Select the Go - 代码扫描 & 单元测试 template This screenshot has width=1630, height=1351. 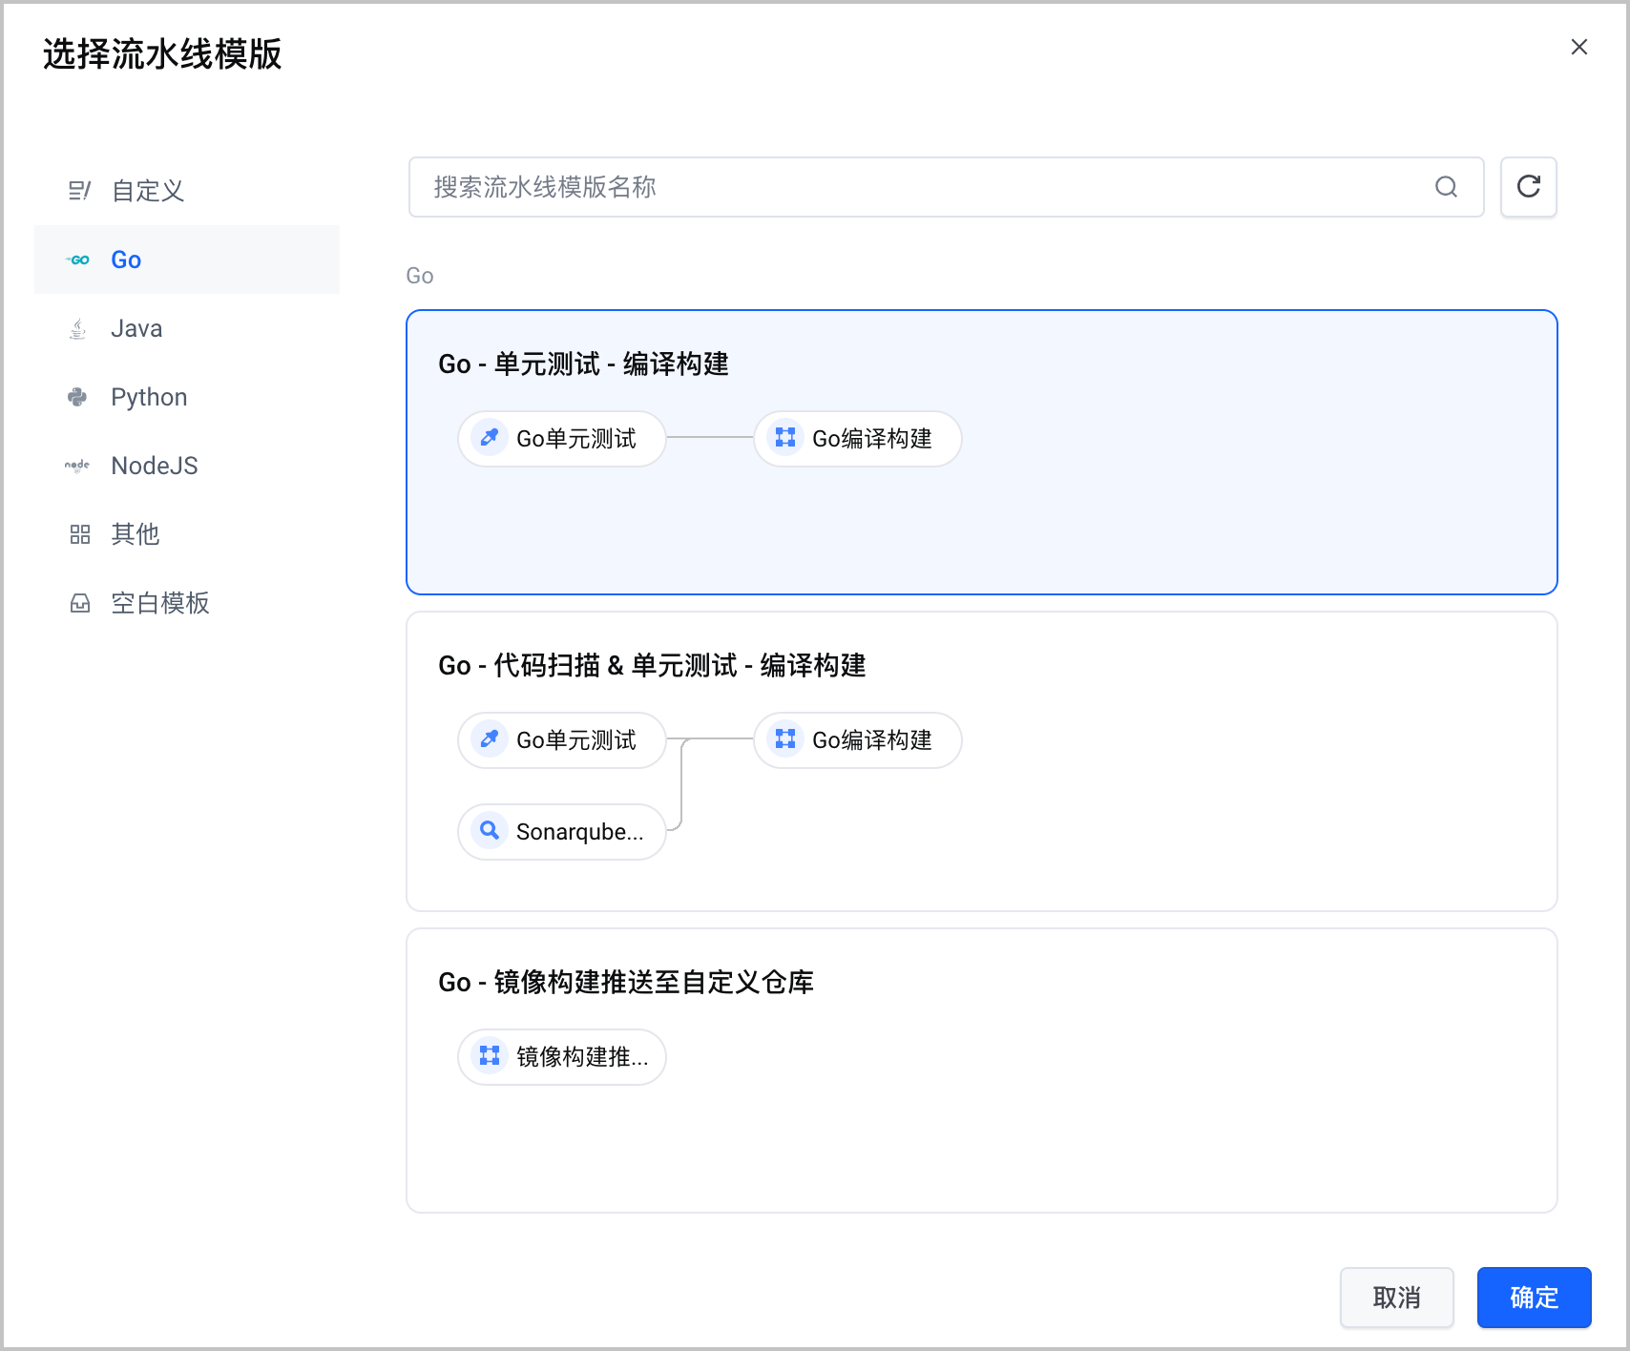(982, 761)
